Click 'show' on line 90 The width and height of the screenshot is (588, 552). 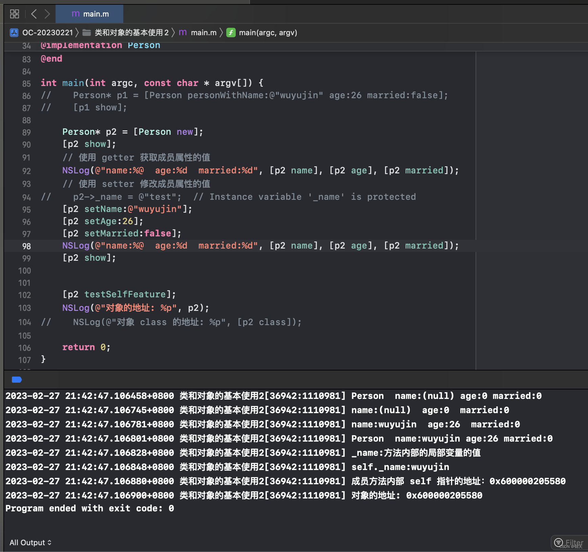pyautogui.click(x=95, y=144)
